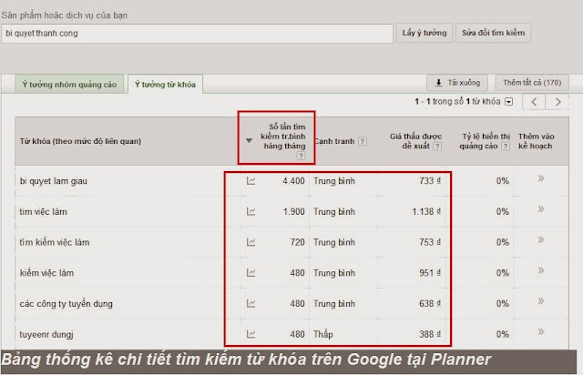This screenshot has width=583, height=375.
Task: Add các công ty tuyển dụng to plan
Action: pyautogui.click(x=541, y=300)
